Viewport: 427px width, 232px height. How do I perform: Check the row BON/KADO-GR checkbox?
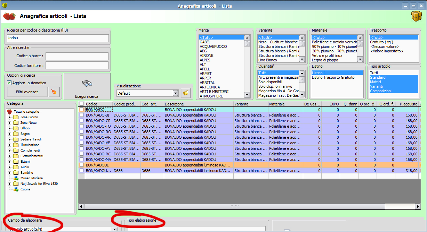[x=81, y=121]
